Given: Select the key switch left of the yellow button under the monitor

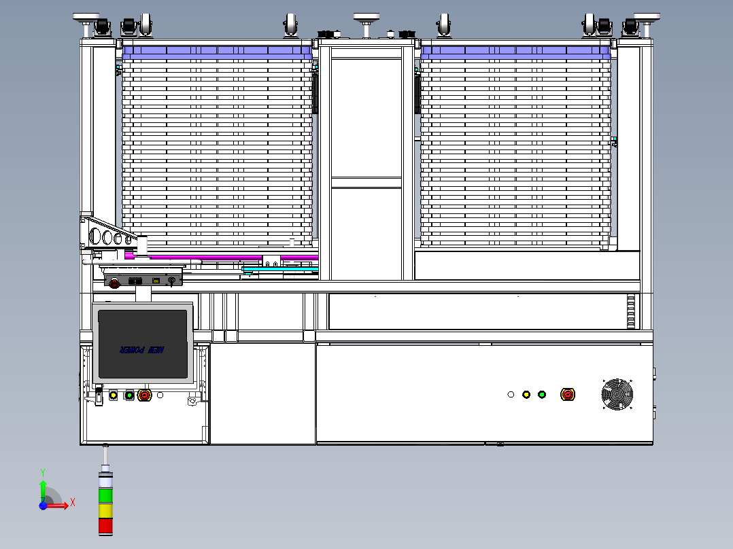Looking at the screenshot, I should point(99,395).
